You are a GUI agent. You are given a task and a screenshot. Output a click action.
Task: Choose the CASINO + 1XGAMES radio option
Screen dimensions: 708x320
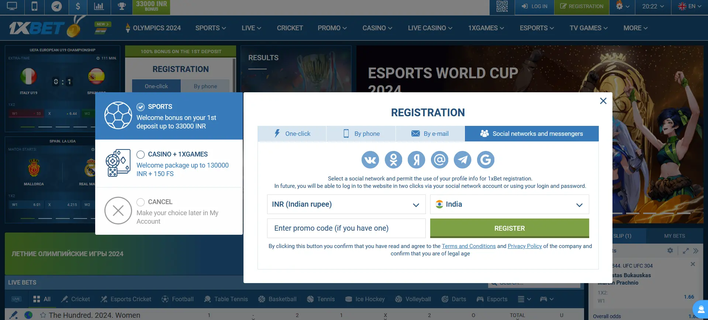tap(141, 155)
